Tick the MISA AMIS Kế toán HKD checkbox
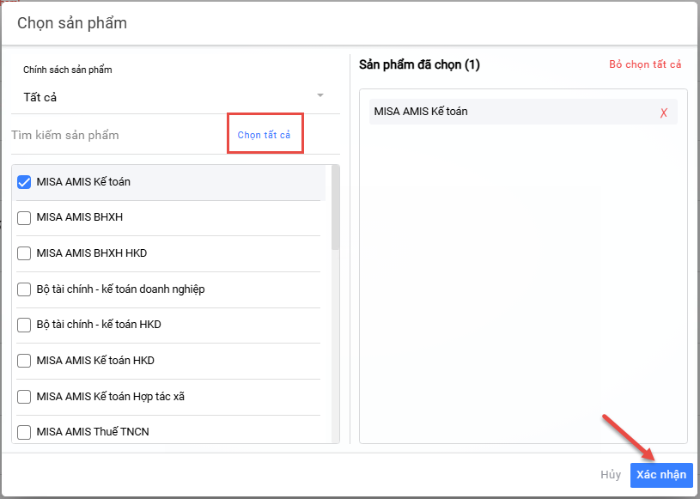This screenshot has height=499, width=700. (24, 361)
